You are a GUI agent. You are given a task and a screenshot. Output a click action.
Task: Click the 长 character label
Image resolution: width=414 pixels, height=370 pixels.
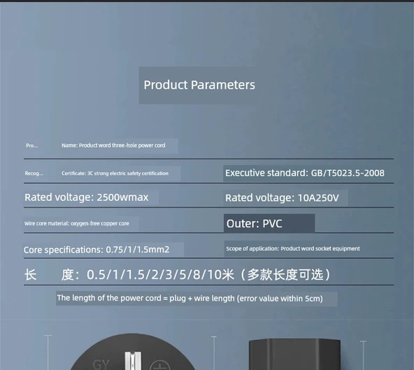30,275
